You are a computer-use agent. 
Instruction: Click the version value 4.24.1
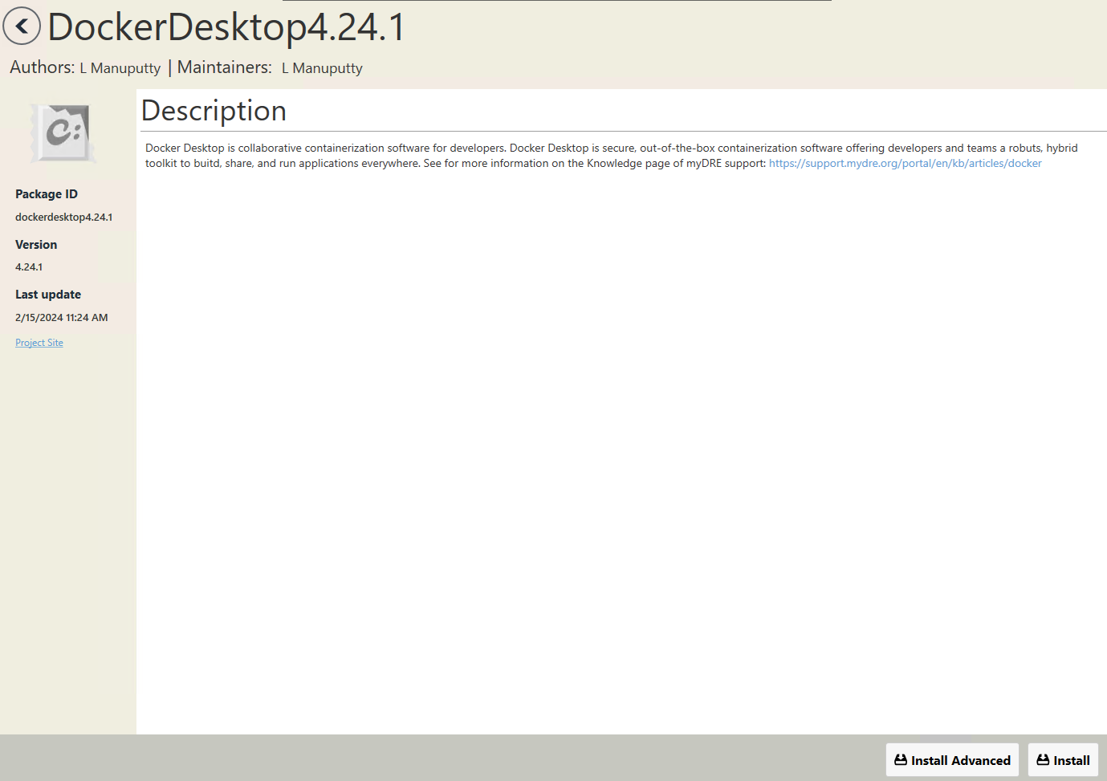(x=29, y=267)
